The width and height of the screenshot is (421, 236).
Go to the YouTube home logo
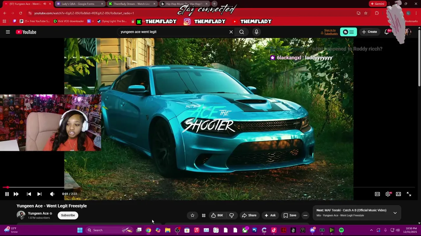26,32
